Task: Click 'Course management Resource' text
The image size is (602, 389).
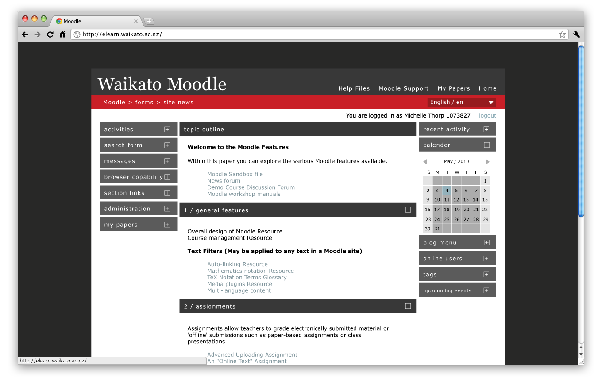Action: (230, 238)
